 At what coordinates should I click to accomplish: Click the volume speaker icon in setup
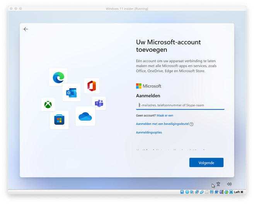tap(229, 184)
